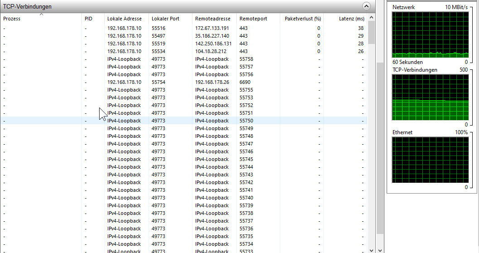Click the TCP-Verbindungen section title
Screen dimensions: 479x253
[x=27, y=6]
